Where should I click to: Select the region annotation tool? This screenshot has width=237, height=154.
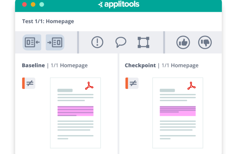[x=143, y=42]
